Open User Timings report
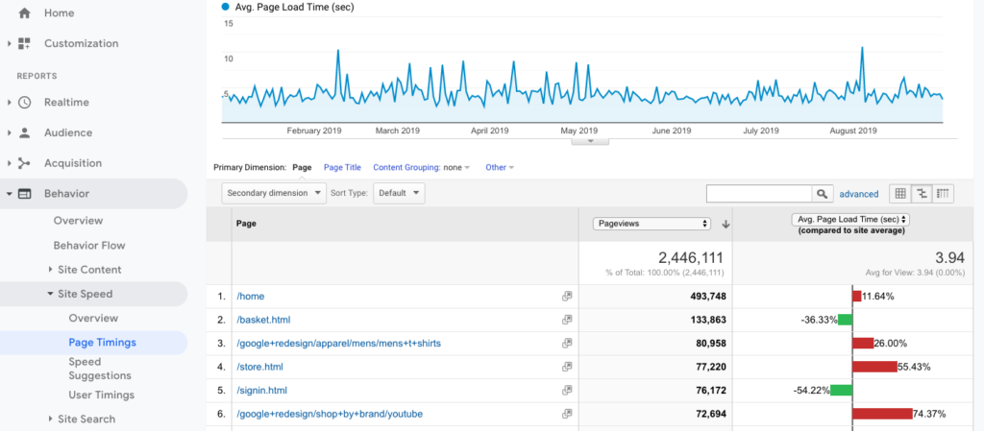 click(102, 395)
